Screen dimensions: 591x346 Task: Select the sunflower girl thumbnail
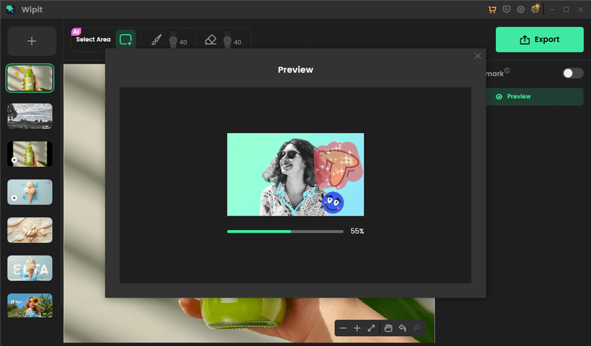tap(30, 305)
